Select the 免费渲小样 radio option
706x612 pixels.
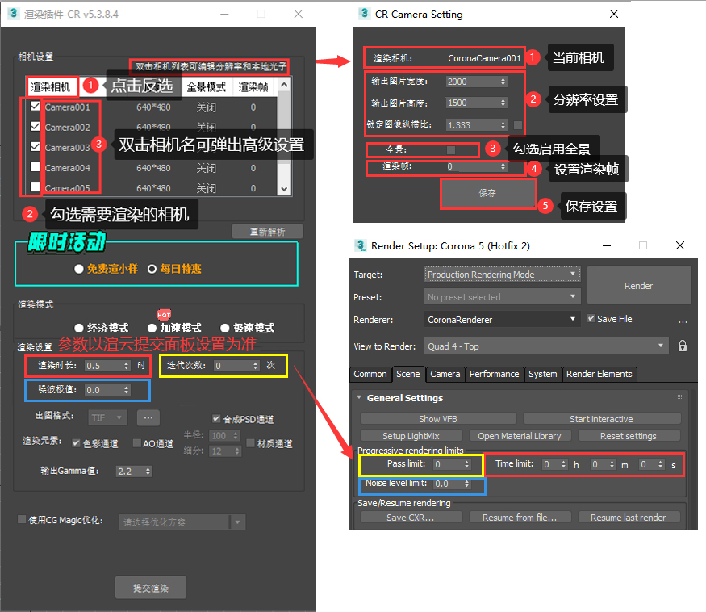(x=79, y=269)
